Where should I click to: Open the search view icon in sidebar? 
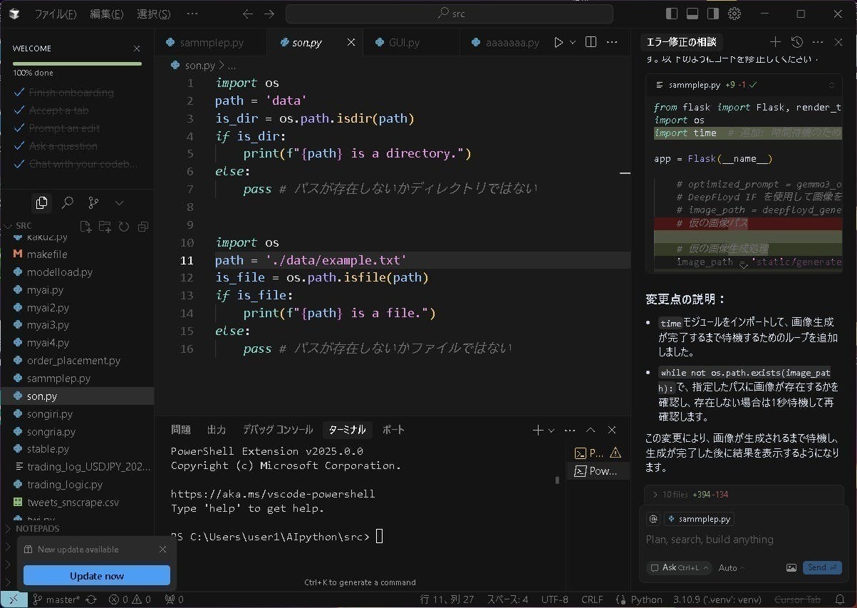(x=68, y=203)
